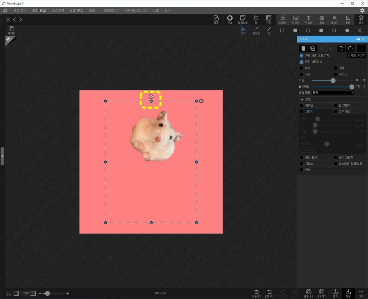Adjust the 불투명도 opacity slider handle
This screenshot has width=368, height=299.
pos(351,87)
